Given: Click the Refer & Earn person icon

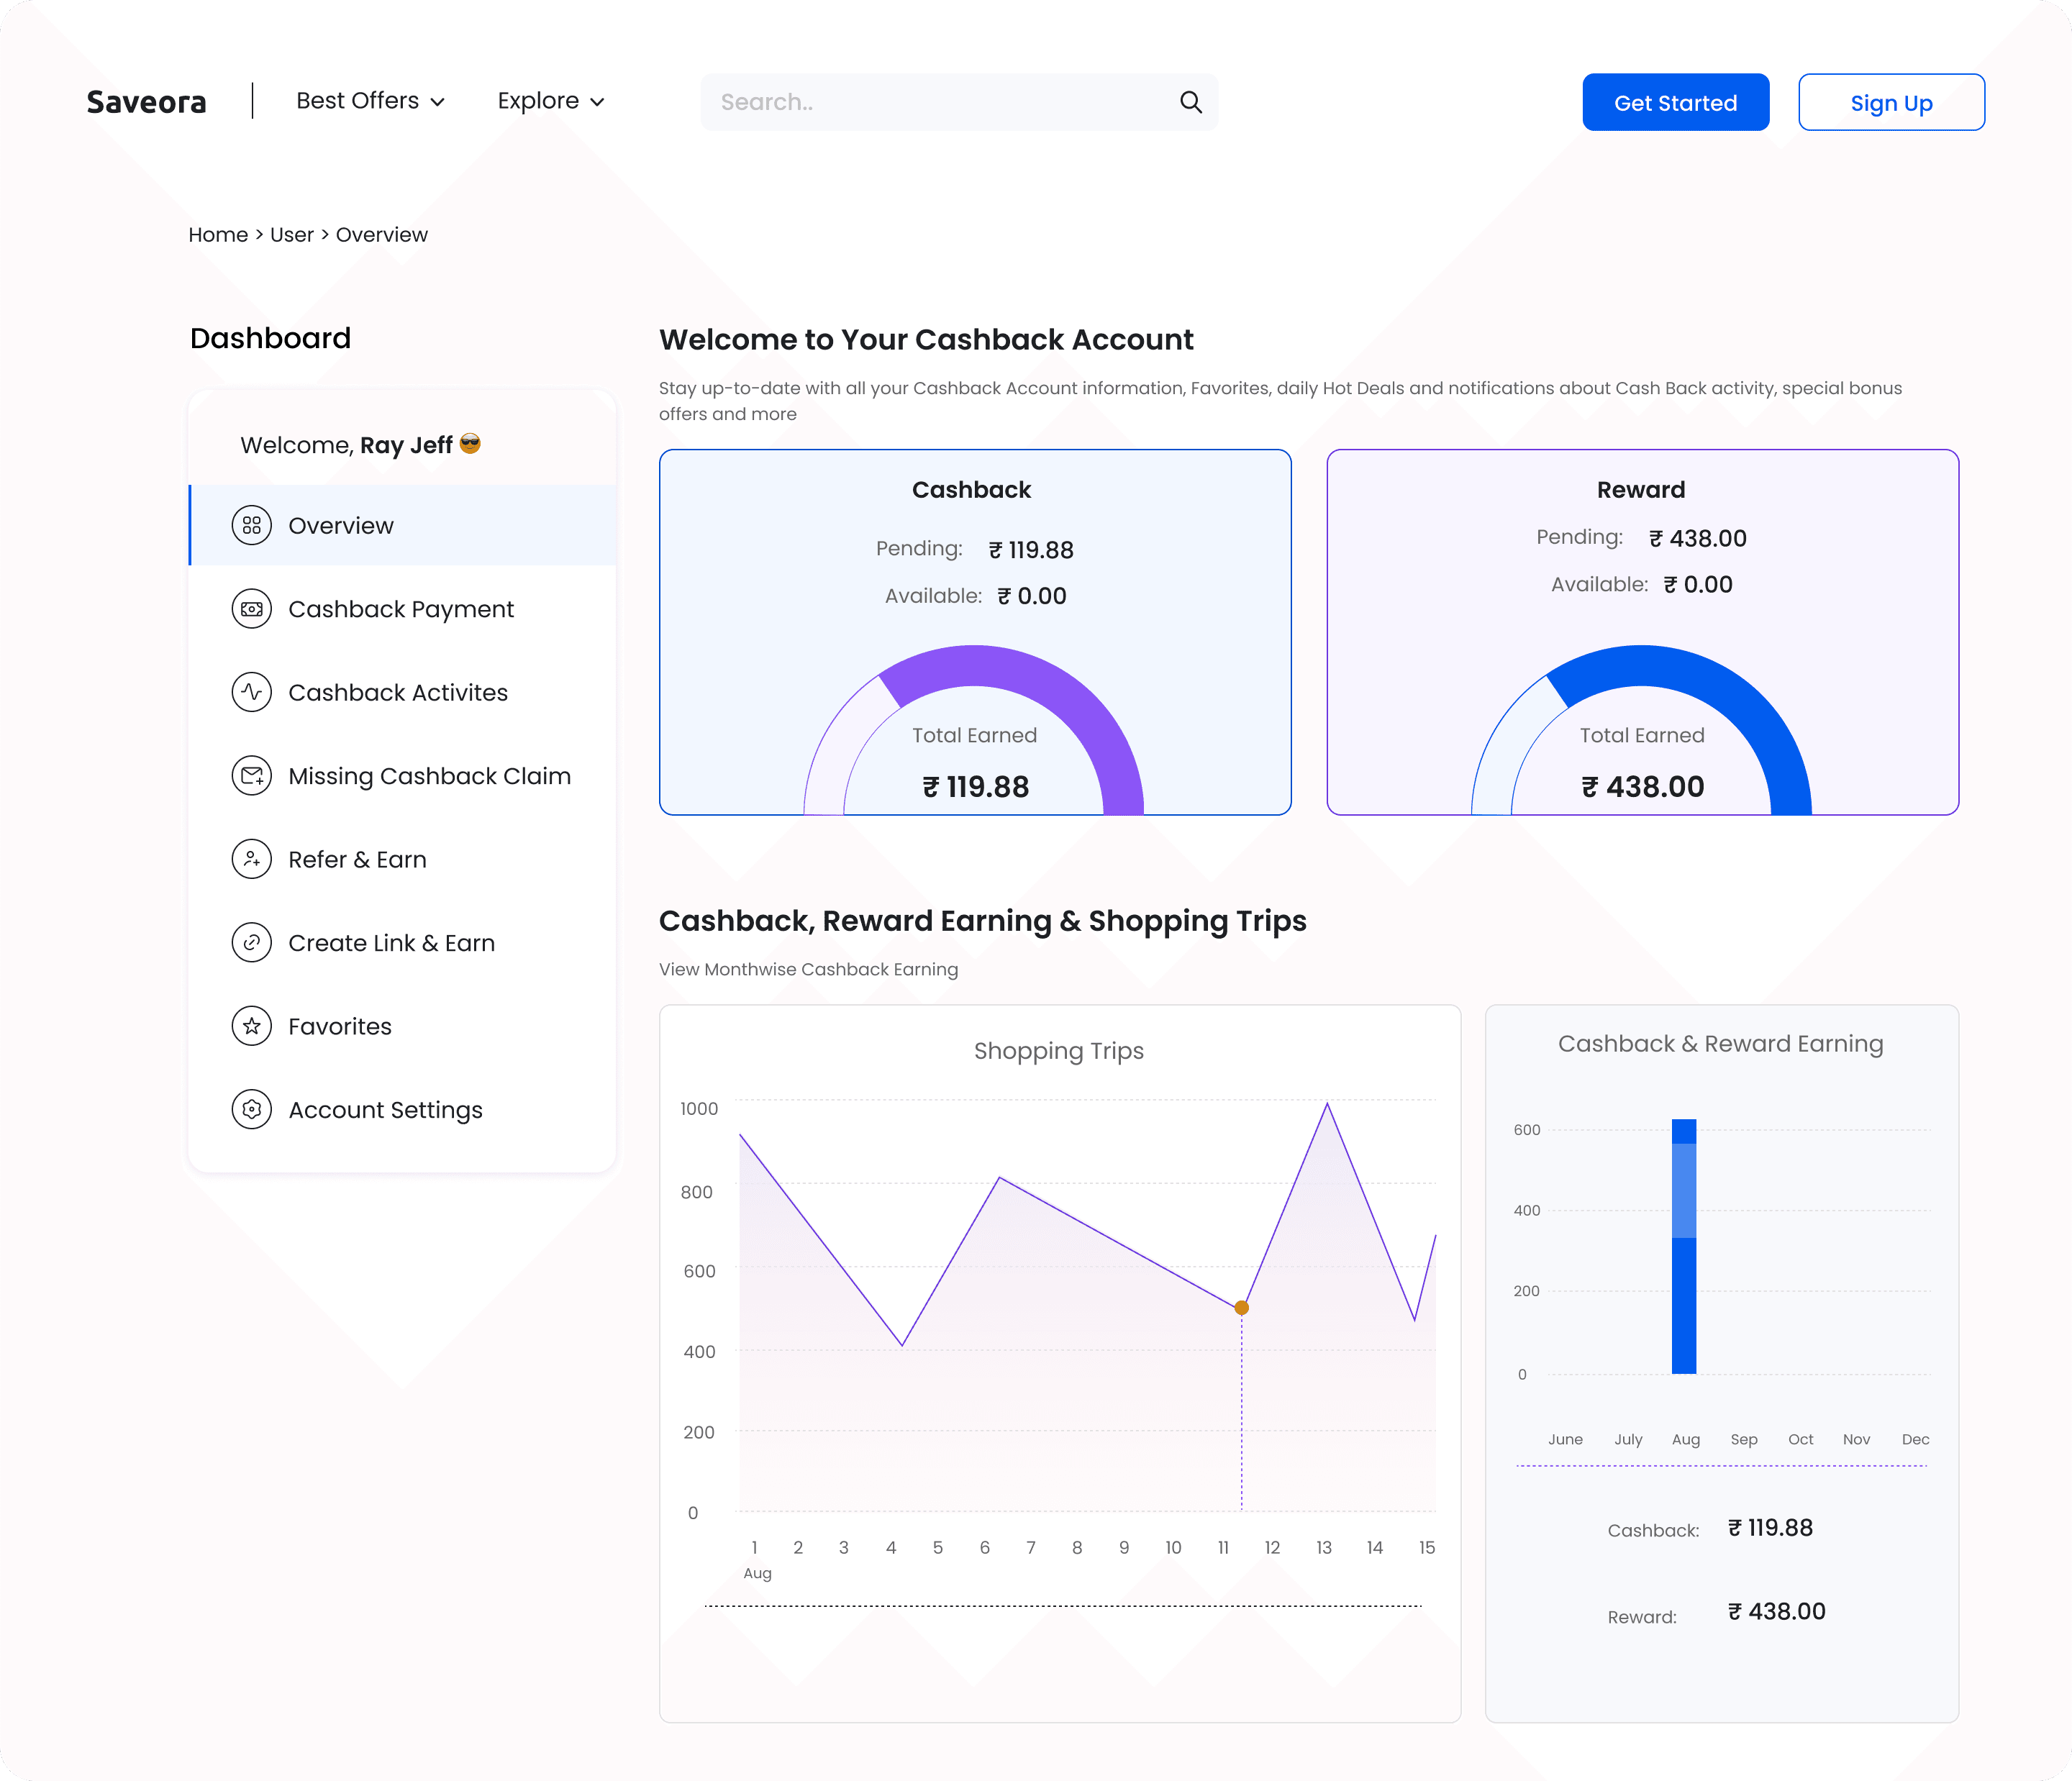Looking at the screenshot, I should (x=251, y=859).
